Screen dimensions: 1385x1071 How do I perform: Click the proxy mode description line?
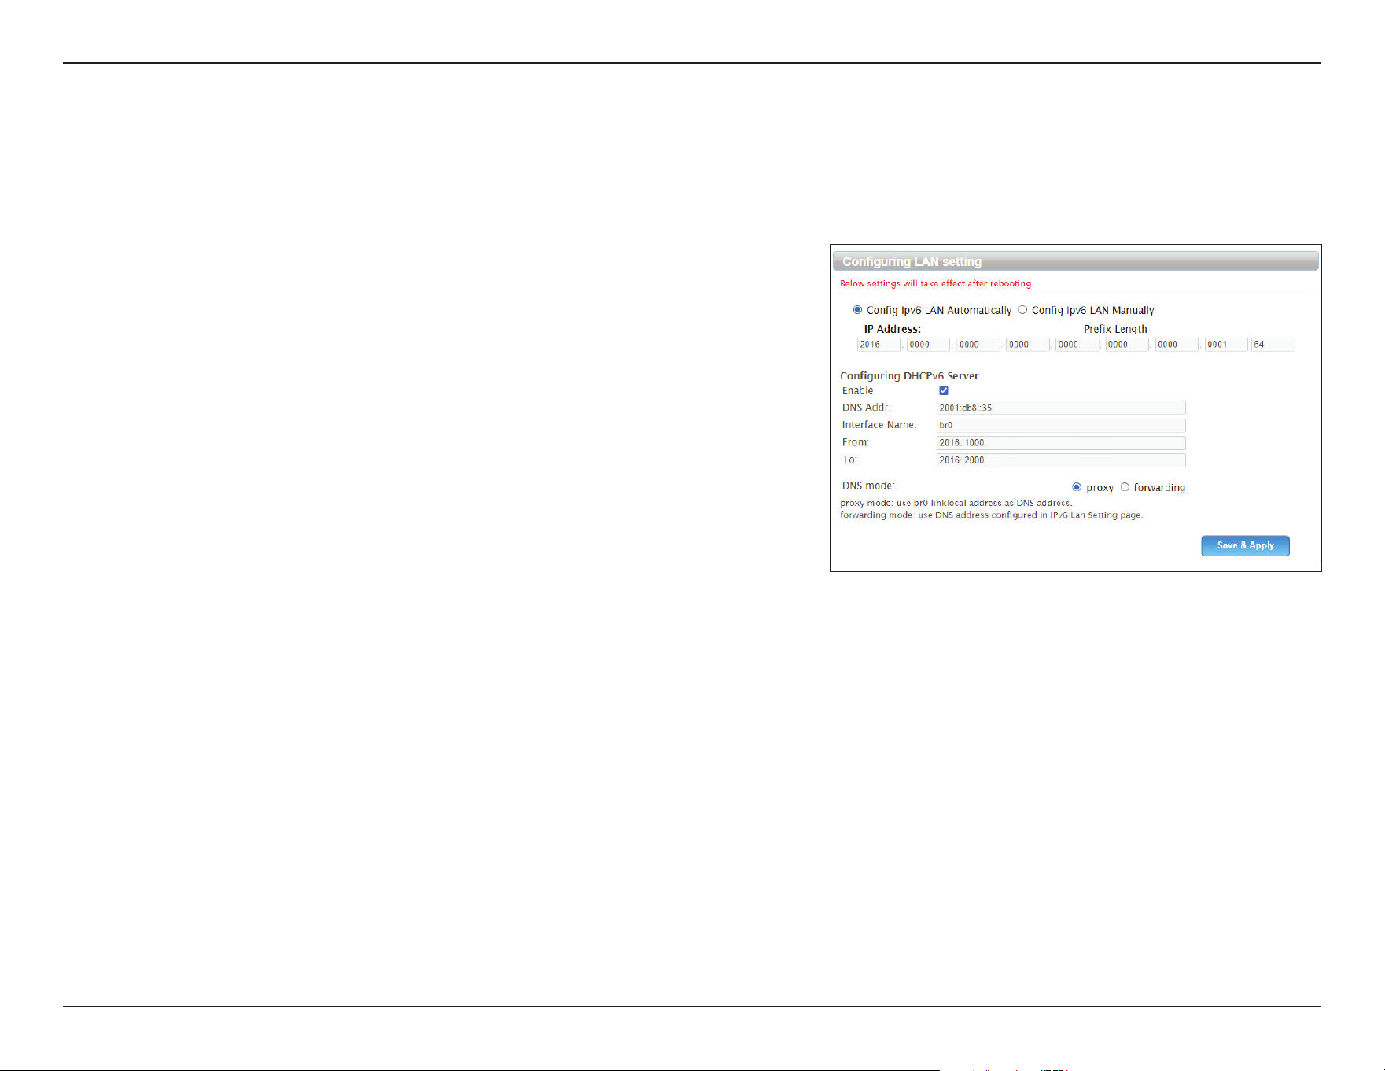tap(956, 503)
